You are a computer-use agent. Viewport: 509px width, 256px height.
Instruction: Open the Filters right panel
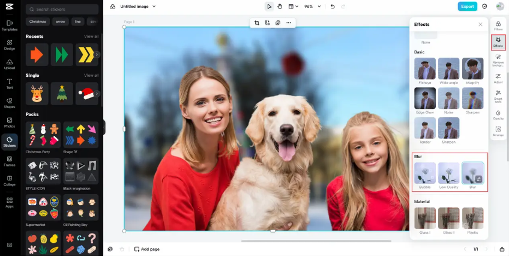pos(498,25)
